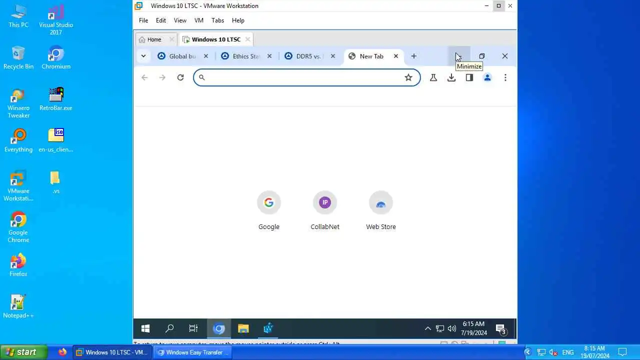The height and width of the screenshot is (360, 640).
Task: Open the CollabNet shortcut tile
Action: tap(325, 211)
